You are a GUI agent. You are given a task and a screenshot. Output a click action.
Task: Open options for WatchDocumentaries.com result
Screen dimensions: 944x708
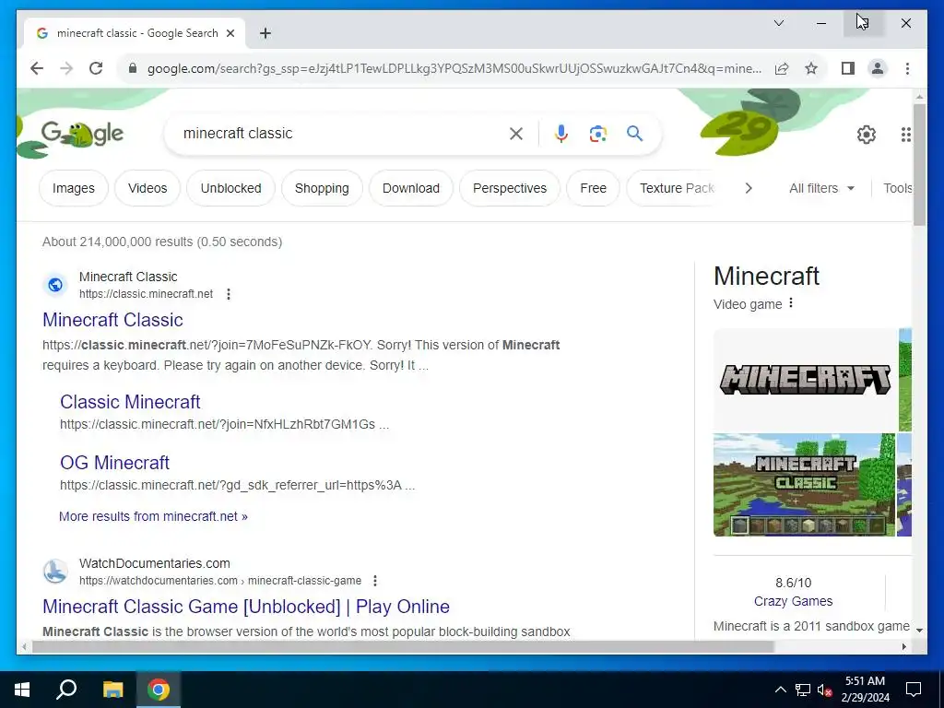(x=374, y=581)
